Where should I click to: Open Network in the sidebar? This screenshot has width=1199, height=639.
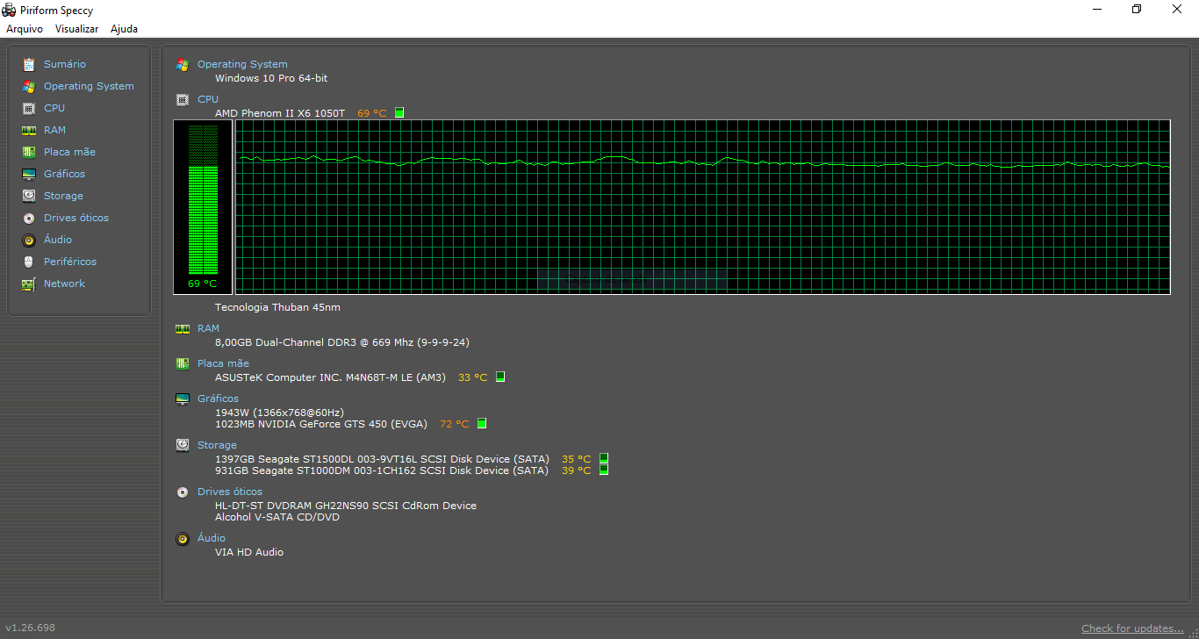point(64,284)
